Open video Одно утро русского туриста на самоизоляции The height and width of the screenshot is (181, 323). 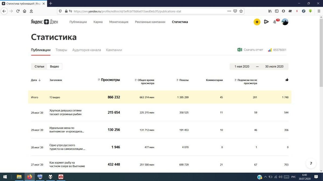click(x=67, y=147)
